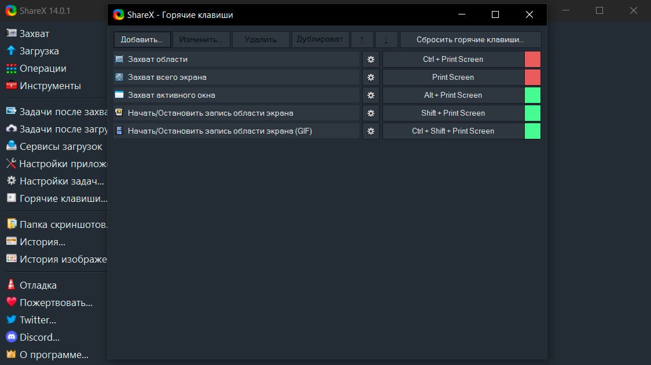The width and height of the screenshot is (651, 365).
Task: Click the Инструменты toolbox icon
Action: click(x=11, y=85)
